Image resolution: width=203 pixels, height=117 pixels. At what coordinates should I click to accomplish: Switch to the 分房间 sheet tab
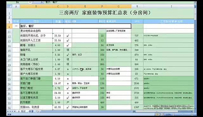tap(22, 111)
